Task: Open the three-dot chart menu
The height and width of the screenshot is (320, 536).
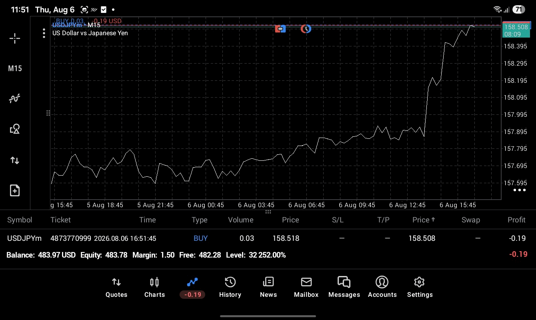Action: 44,33
